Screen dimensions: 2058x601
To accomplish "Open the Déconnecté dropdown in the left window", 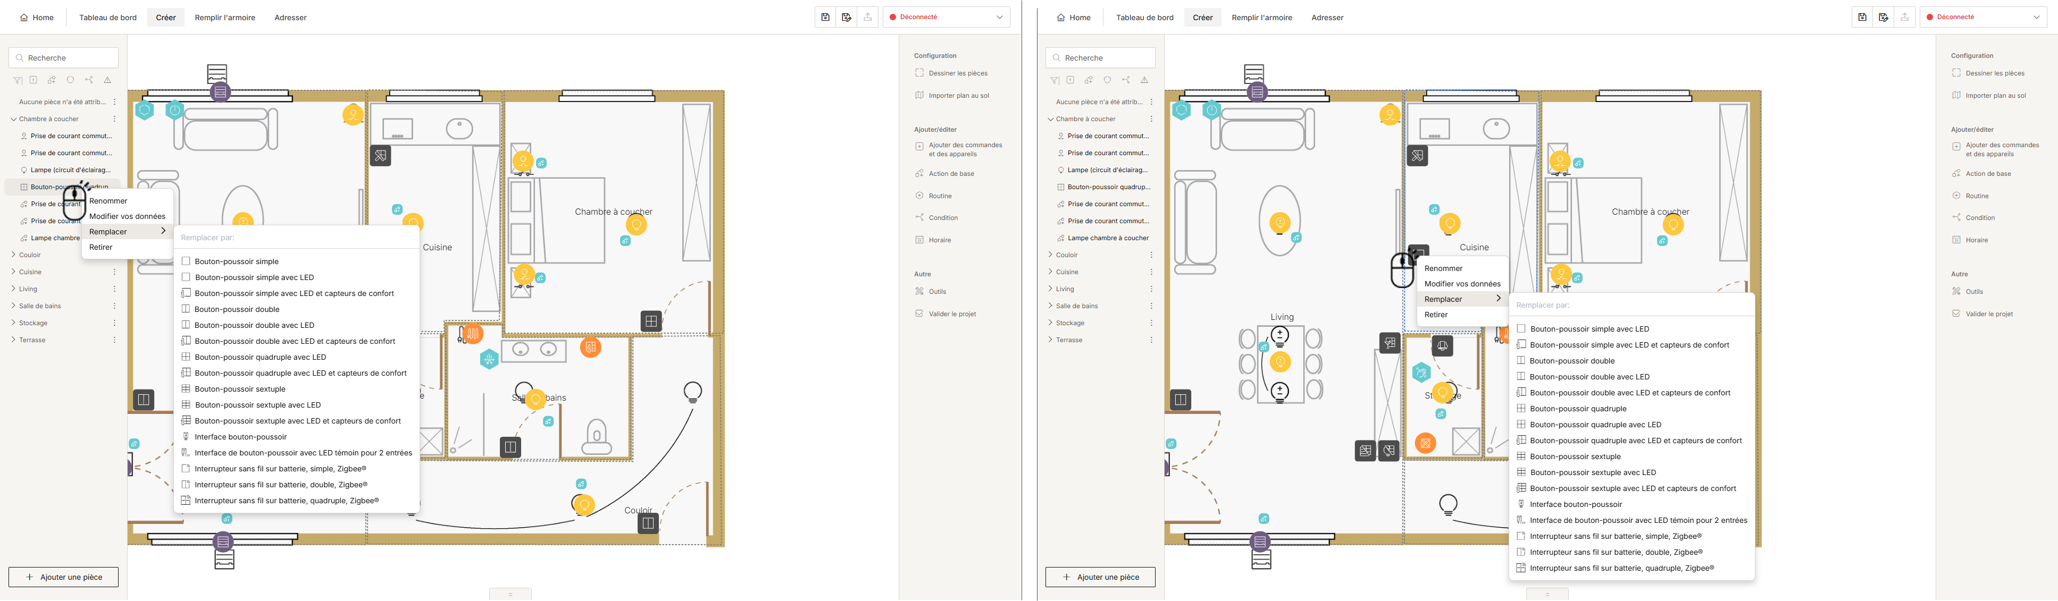I will pyautogui.click(x=947, y=17).
